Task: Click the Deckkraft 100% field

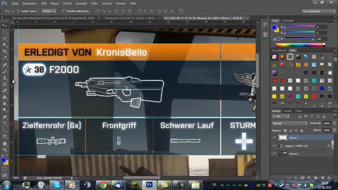Action: tap(327, 123)
